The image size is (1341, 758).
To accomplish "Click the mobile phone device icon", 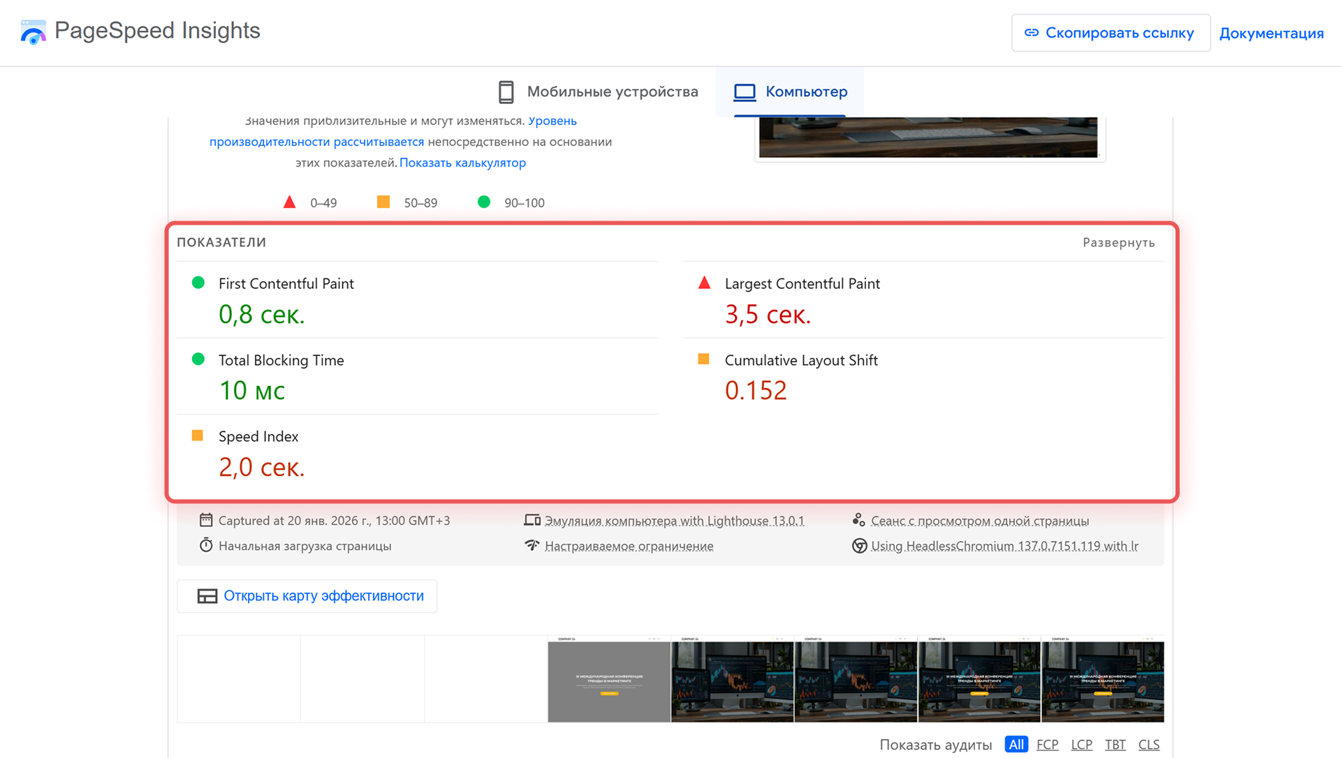I will (506, 92).
